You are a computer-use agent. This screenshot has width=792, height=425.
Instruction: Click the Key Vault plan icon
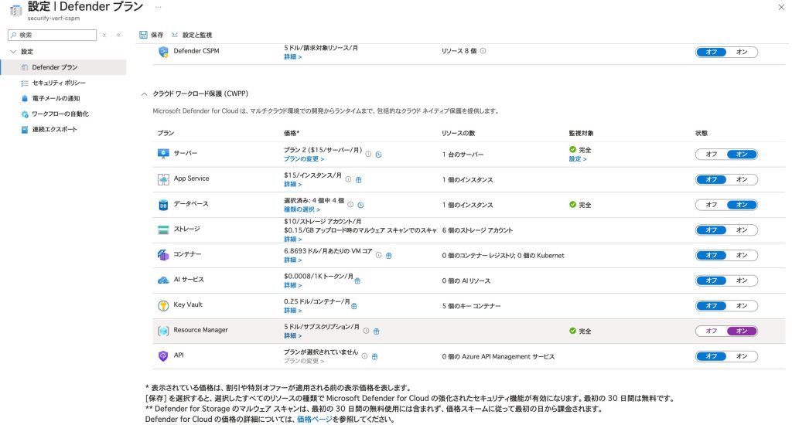(x=163, y=305)
